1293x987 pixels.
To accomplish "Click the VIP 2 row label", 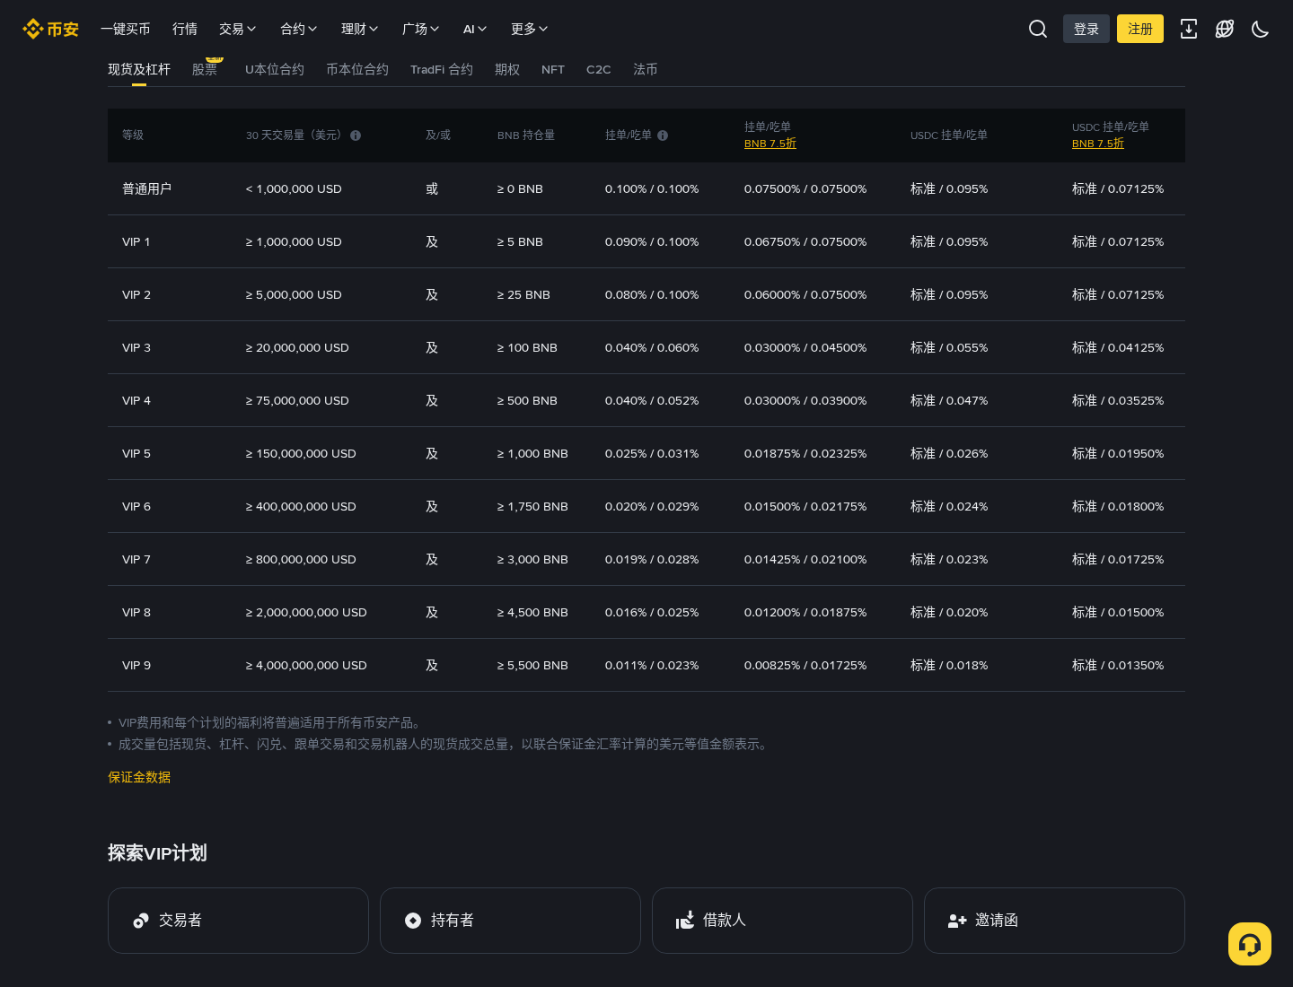I will 136,294.
